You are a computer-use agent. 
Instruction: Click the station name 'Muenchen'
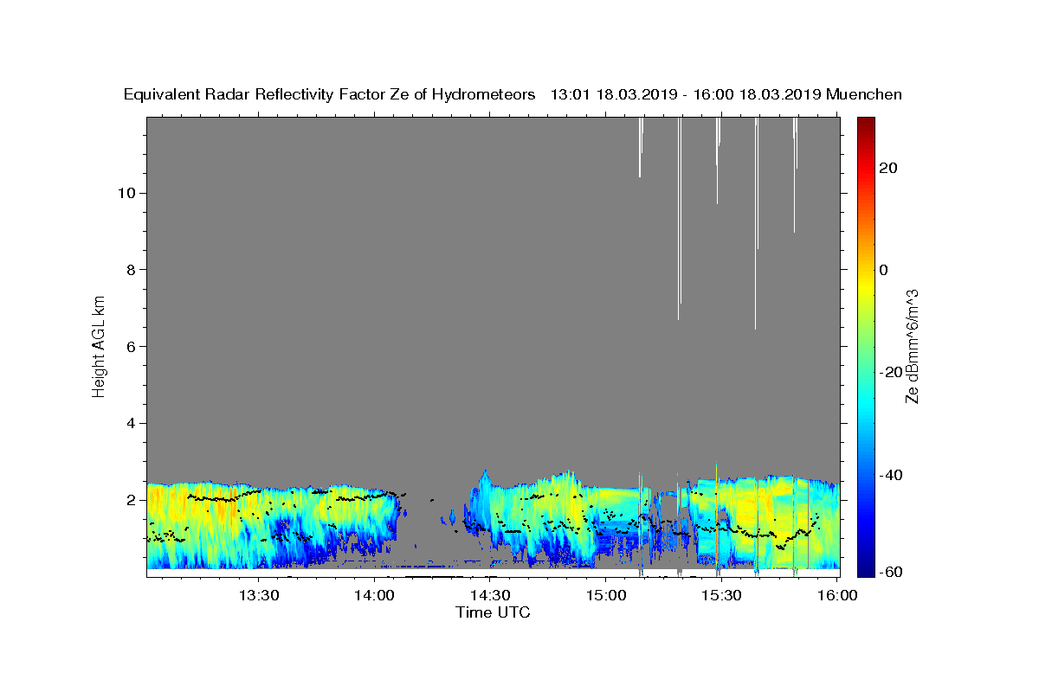click(864, 95)
